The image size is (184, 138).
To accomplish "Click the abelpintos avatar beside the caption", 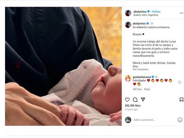I will tap(128, 25).
